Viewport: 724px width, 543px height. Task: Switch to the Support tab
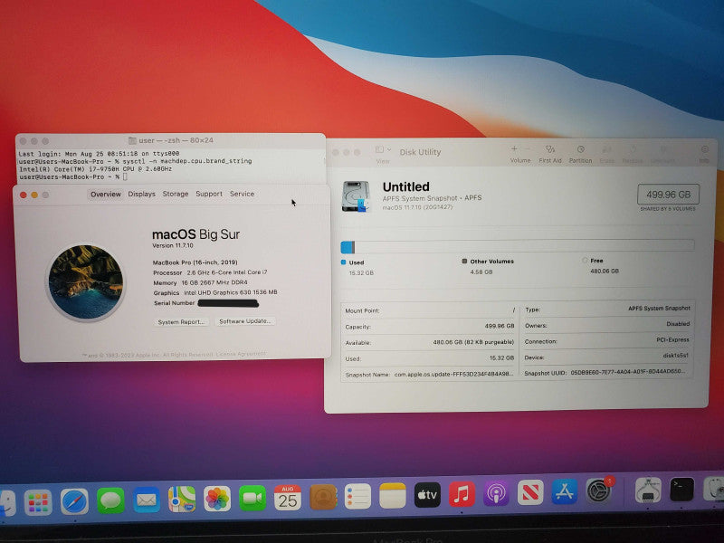click(209, 194)
